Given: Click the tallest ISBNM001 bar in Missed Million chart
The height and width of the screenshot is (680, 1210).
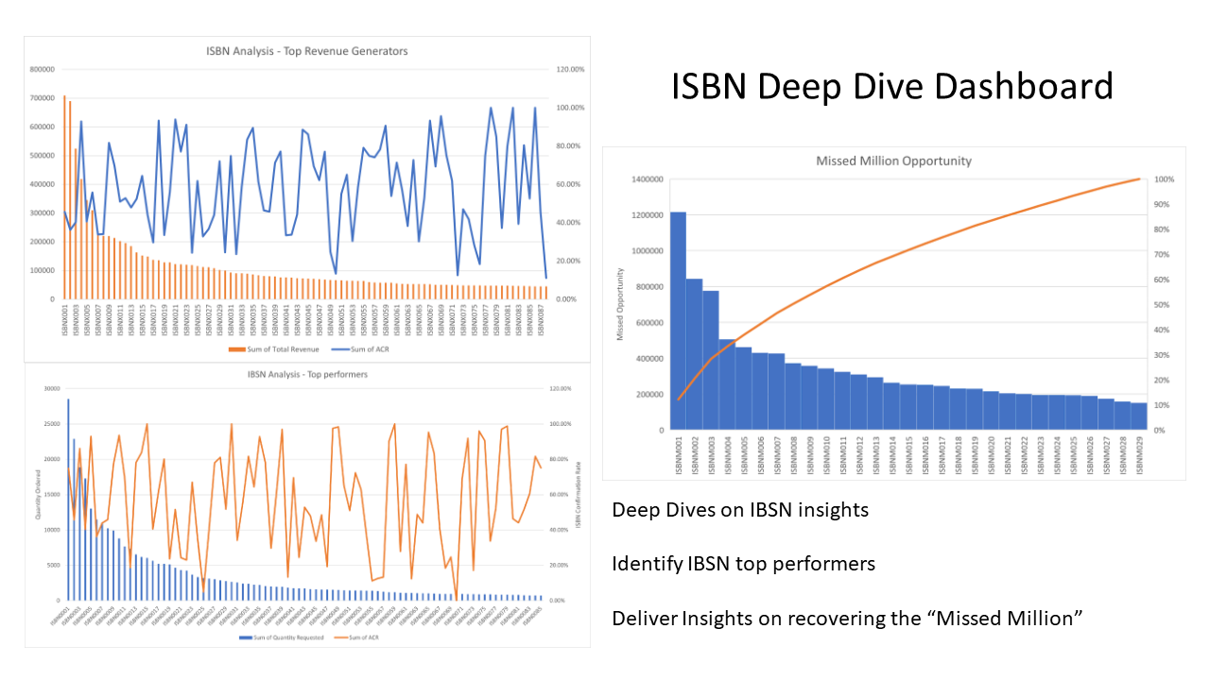Looking at the screenshot, I should (678, 321).
